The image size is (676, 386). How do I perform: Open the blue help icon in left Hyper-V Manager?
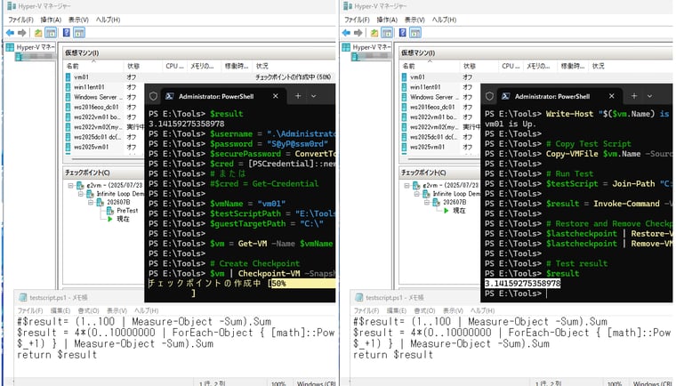click(67, 32)
